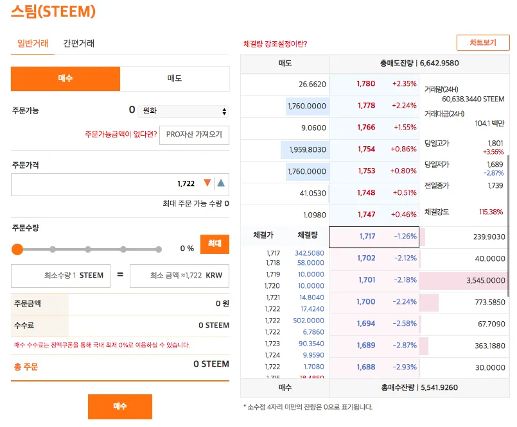Viewport: 517px width, 427px height.
Task: Click the PRO자산 가져오기 button
Action: 194,135
